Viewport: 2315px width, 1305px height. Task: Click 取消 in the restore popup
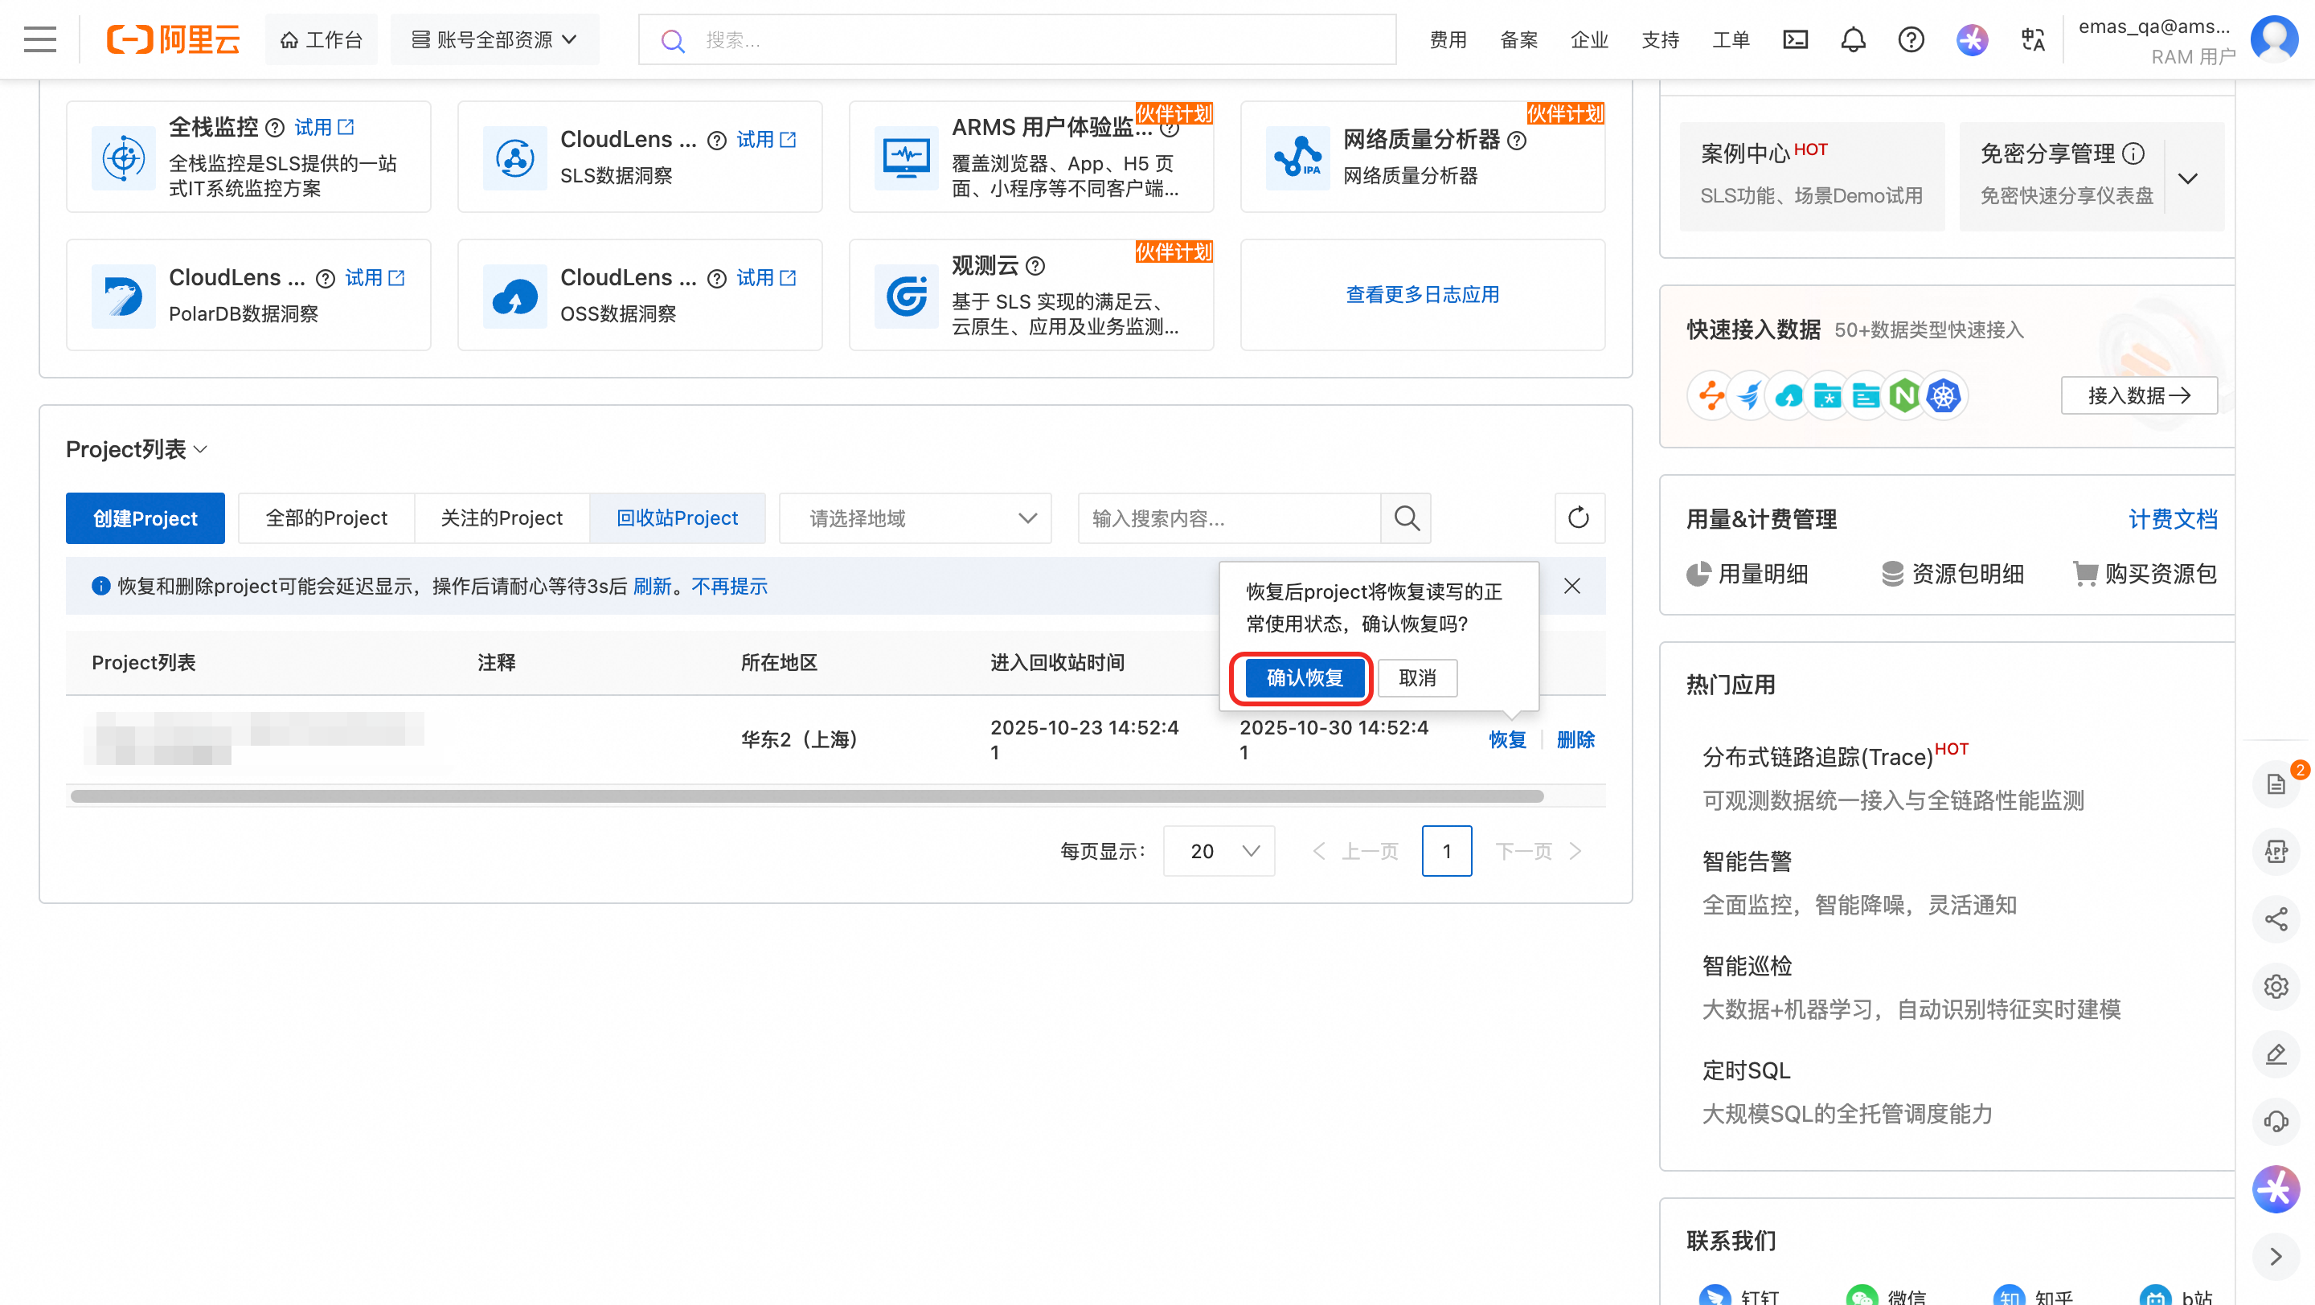(x=1417, y=677)
